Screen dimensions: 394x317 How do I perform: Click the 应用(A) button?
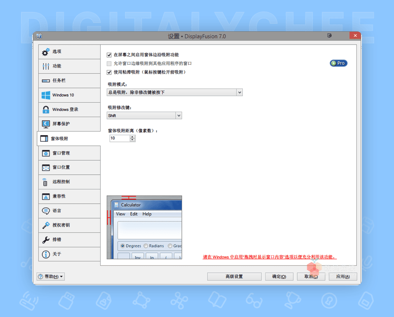tap(343, 277)
